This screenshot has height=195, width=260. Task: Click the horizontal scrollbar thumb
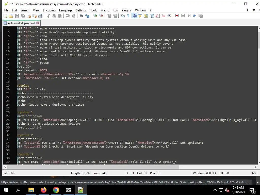pos(93,167)
